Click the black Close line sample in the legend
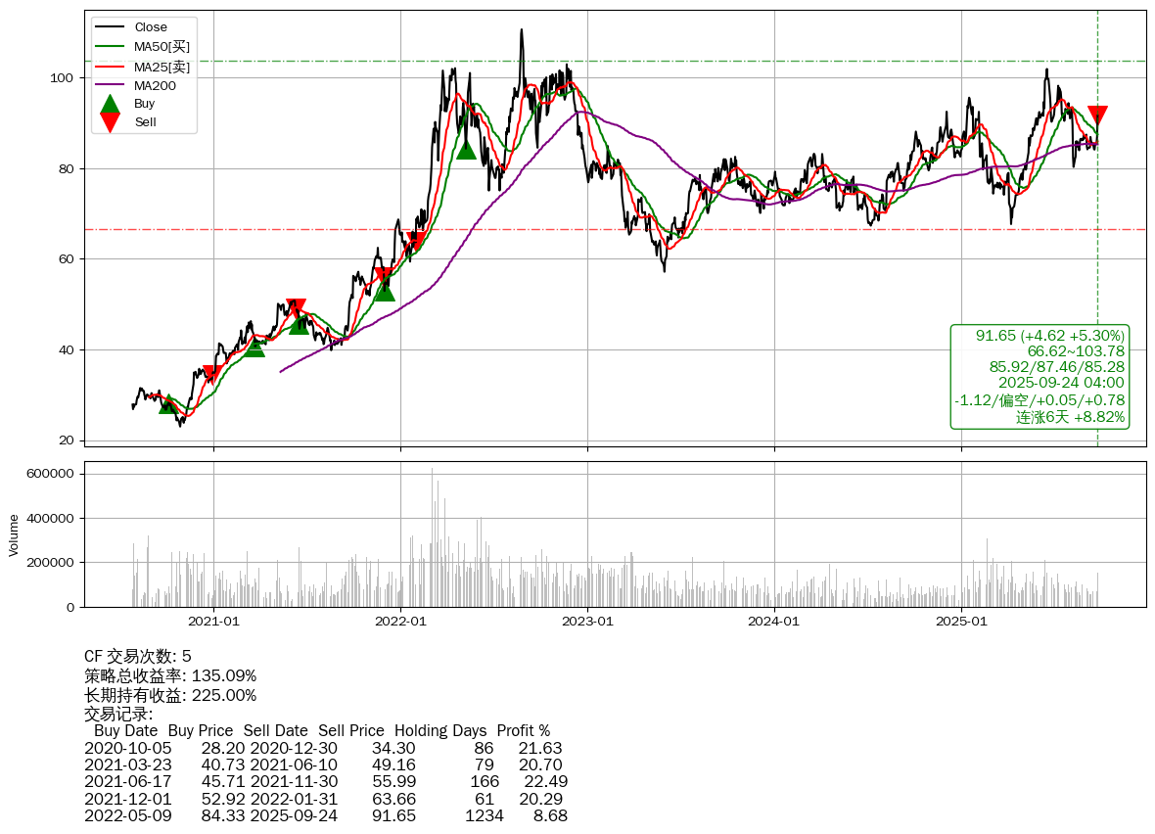This screenshot has height=834, width=1155. pos(111,27)
